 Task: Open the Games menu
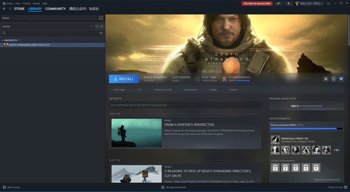pos(36,4)
